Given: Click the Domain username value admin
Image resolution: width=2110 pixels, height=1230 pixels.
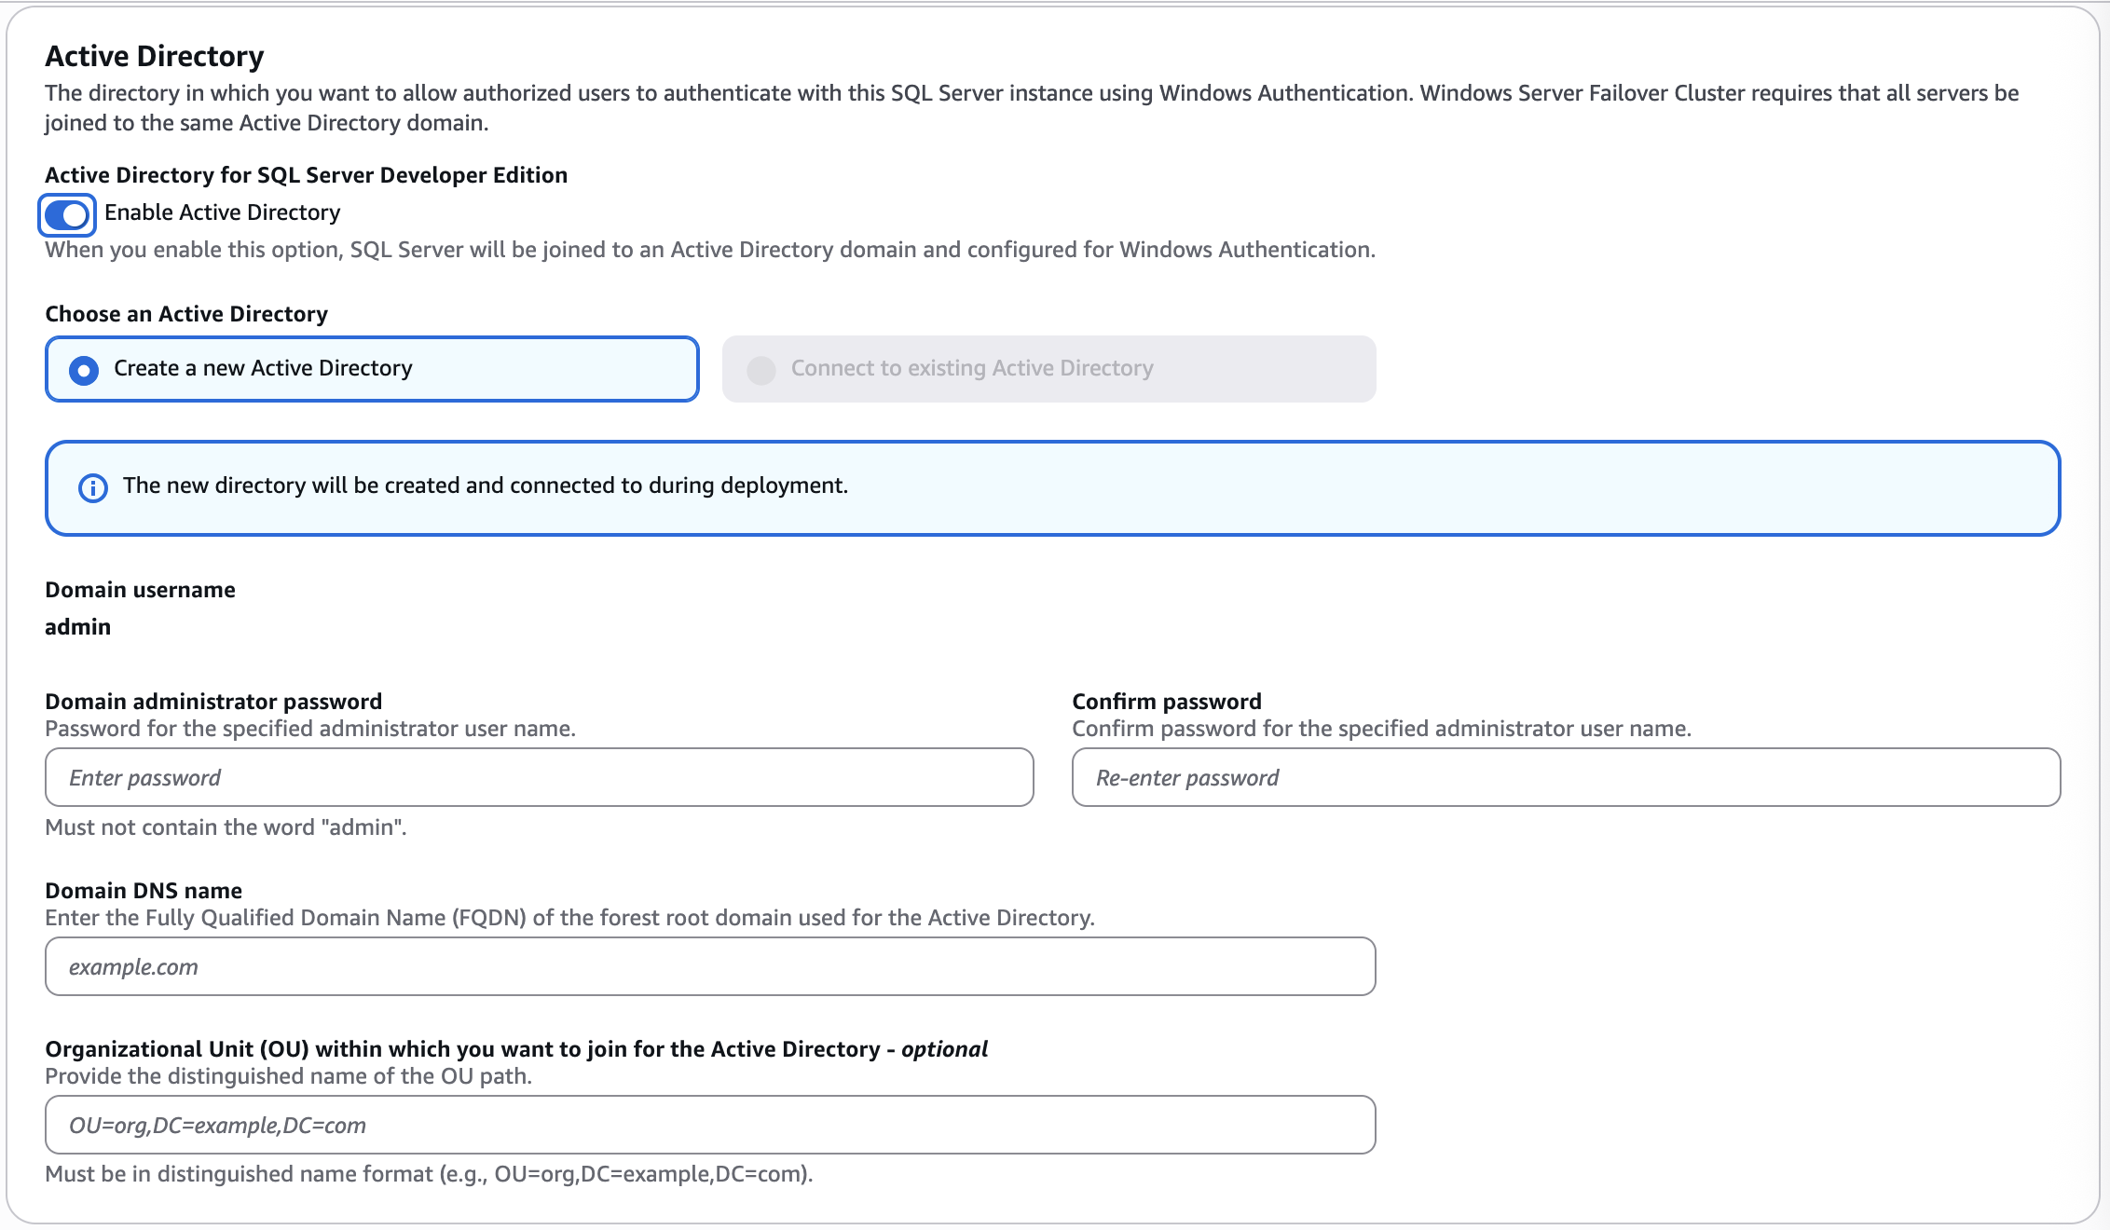Looking at the screenshot, I should [x=77, y=626].
